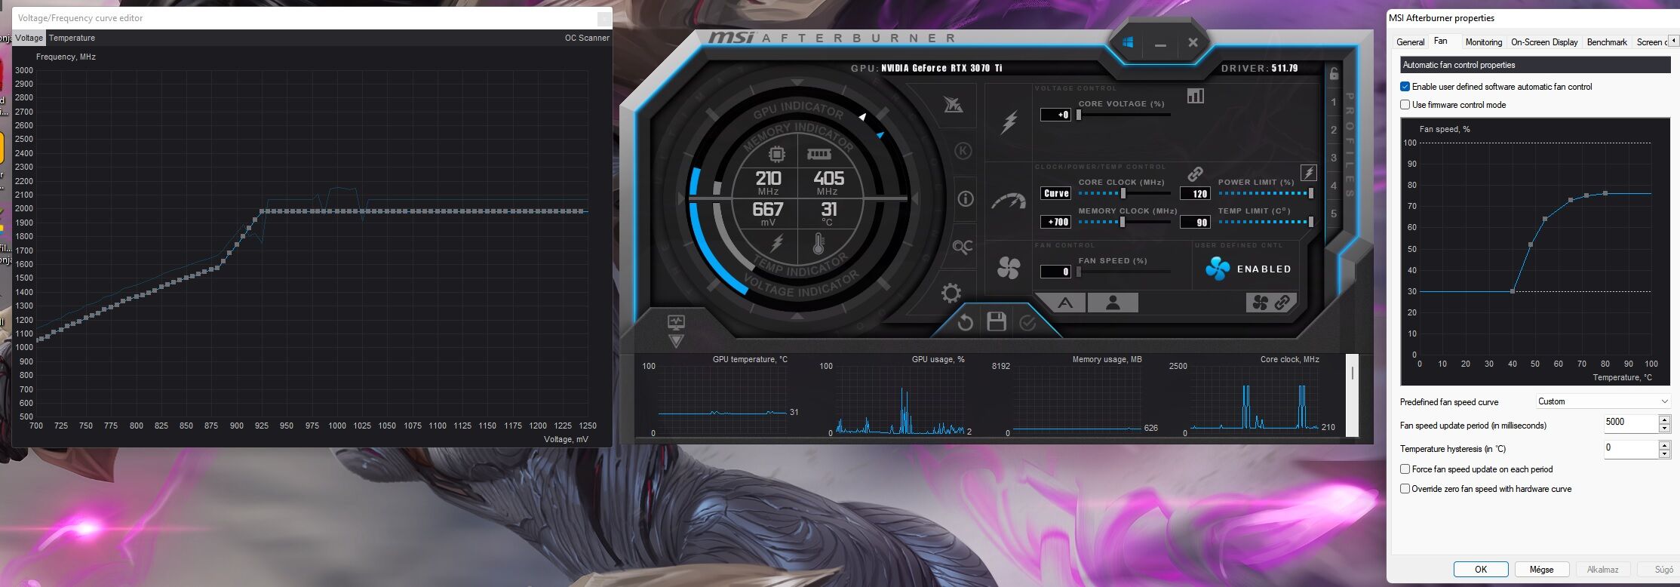This screenshot has height=587, width=1680.
Task: Click the fan speed update period field
Action: coord(1630,423)
